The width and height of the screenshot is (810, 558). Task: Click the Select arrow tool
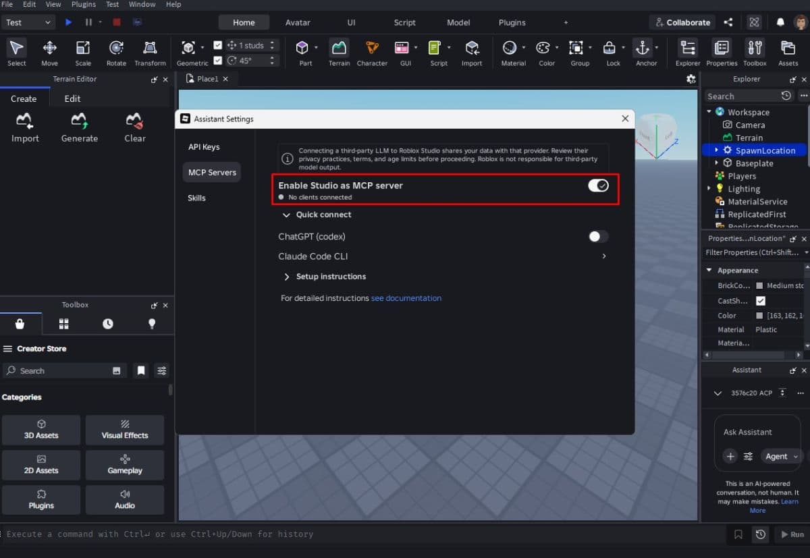click(x=17, y=53)
